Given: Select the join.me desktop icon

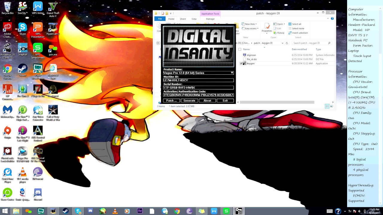Looking at the screenshot, I should tap(53, 50).
